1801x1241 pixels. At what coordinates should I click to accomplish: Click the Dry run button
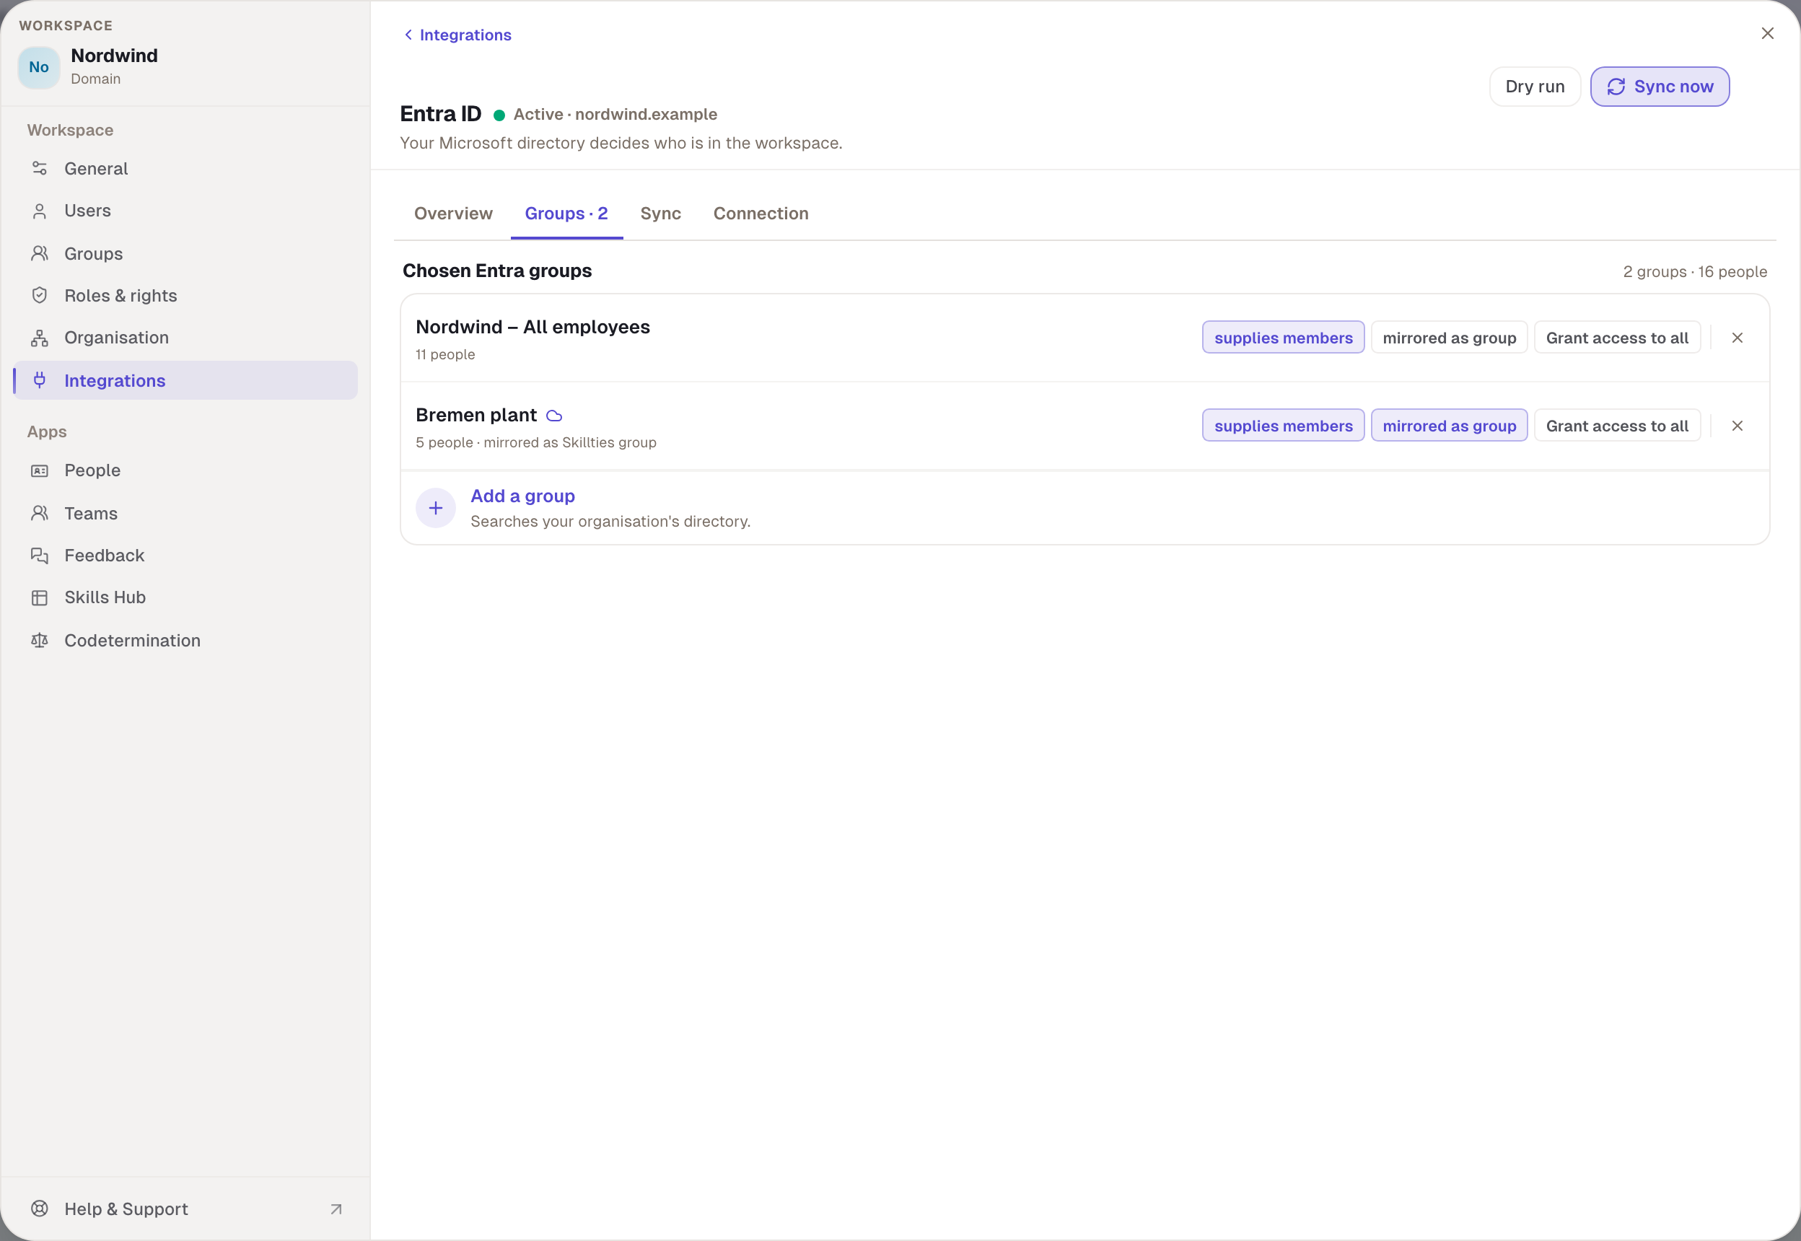click(x=1535, y=87)
